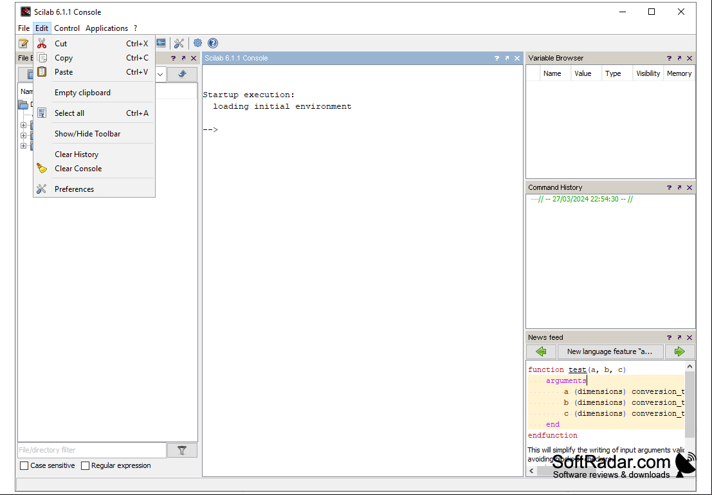Open the help browser toolbar icon
The width and height of the screenshot is (712, 495).
coord(213,43)
